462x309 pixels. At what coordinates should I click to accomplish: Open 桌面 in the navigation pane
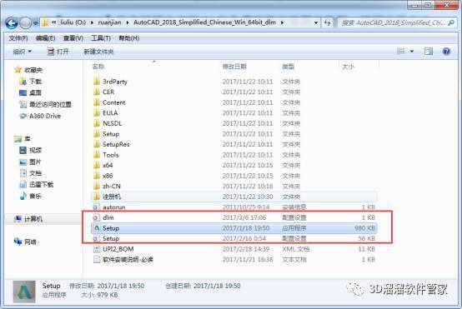(30, 93)
